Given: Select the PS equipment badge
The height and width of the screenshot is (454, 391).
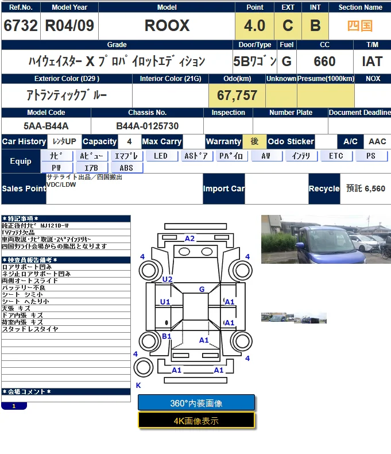Looking at the screenshot, I should (x=371, y=156).
